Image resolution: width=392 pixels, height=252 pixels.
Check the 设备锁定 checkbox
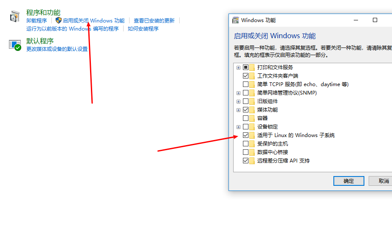pos(246,127)
